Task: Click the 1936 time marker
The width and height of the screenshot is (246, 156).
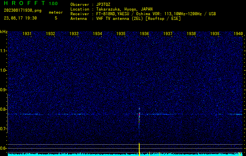Action: [x=144, y=34]
